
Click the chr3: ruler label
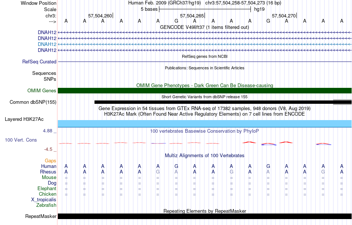(51, 16)
